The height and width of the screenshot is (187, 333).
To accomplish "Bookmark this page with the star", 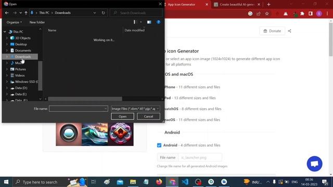I will [267, 14].
